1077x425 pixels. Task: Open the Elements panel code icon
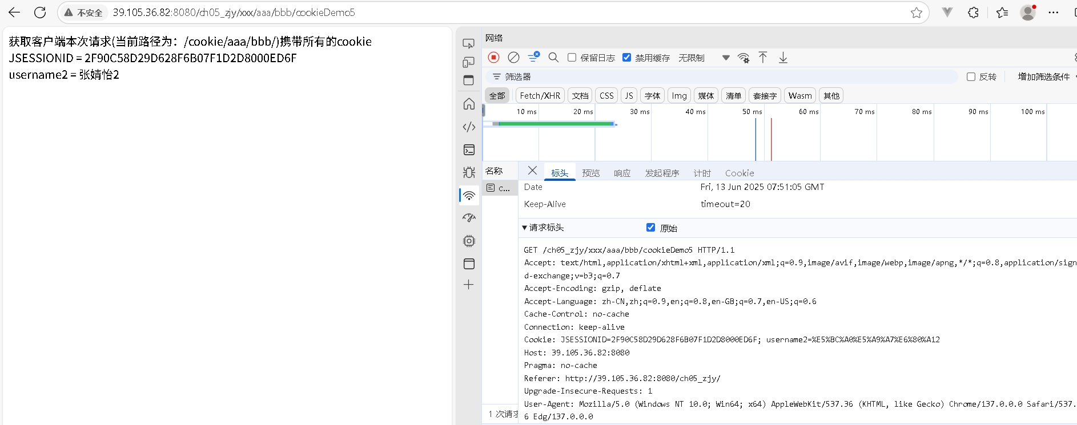[469, 127]
